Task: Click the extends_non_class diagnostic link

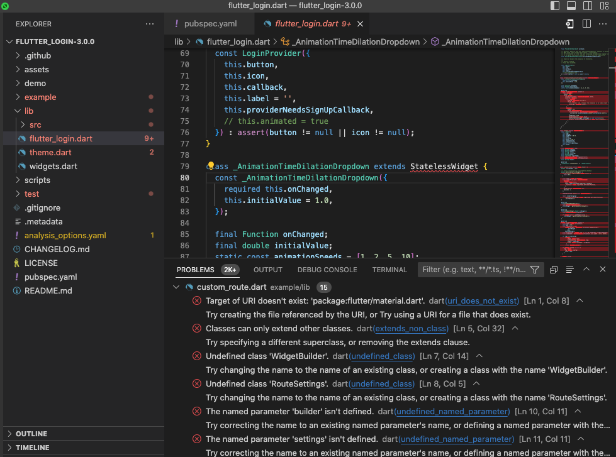Action: tap(410, 329)
